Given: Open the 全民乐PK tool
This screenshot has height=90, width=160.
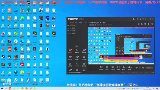Looking at the screenshot, I should pos(70,58).
